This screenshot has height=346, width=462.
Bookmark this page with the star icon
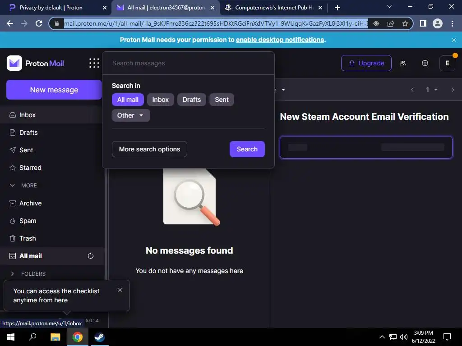(x=405, y=23)
